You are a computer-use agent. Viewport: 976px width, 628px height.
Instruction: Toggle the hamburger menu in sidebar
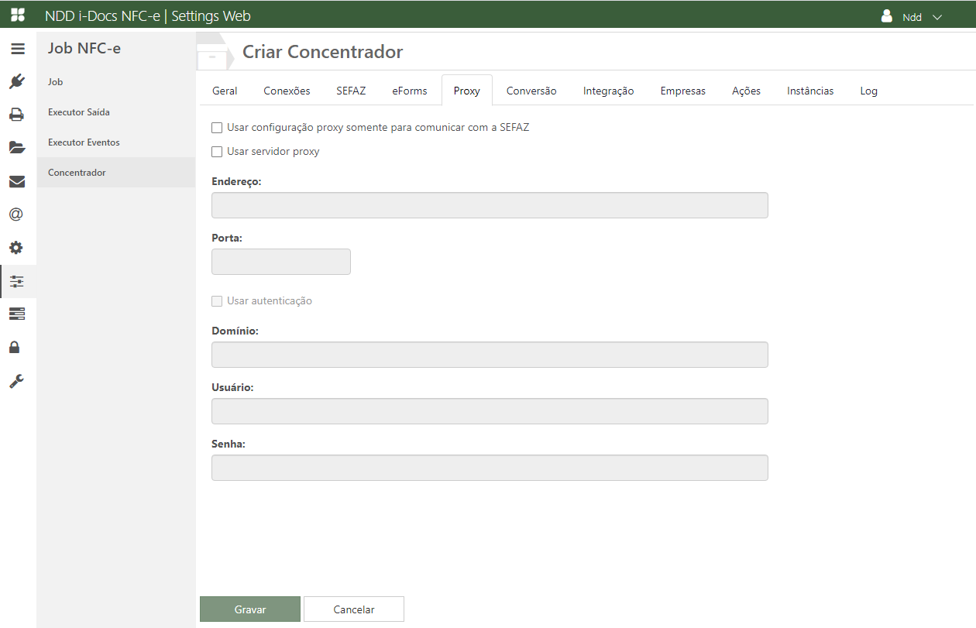18,49
